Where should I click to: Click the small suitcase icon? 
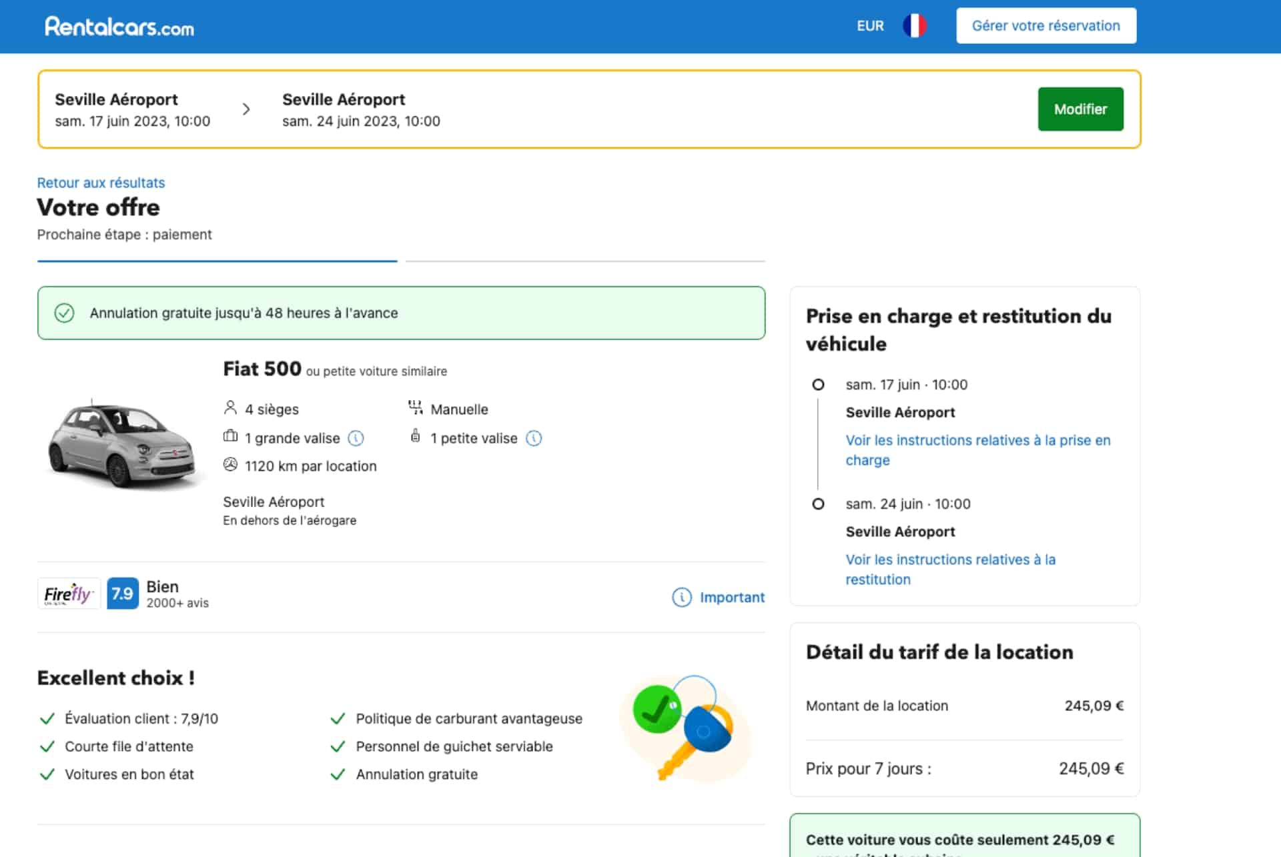pos(415,436)
